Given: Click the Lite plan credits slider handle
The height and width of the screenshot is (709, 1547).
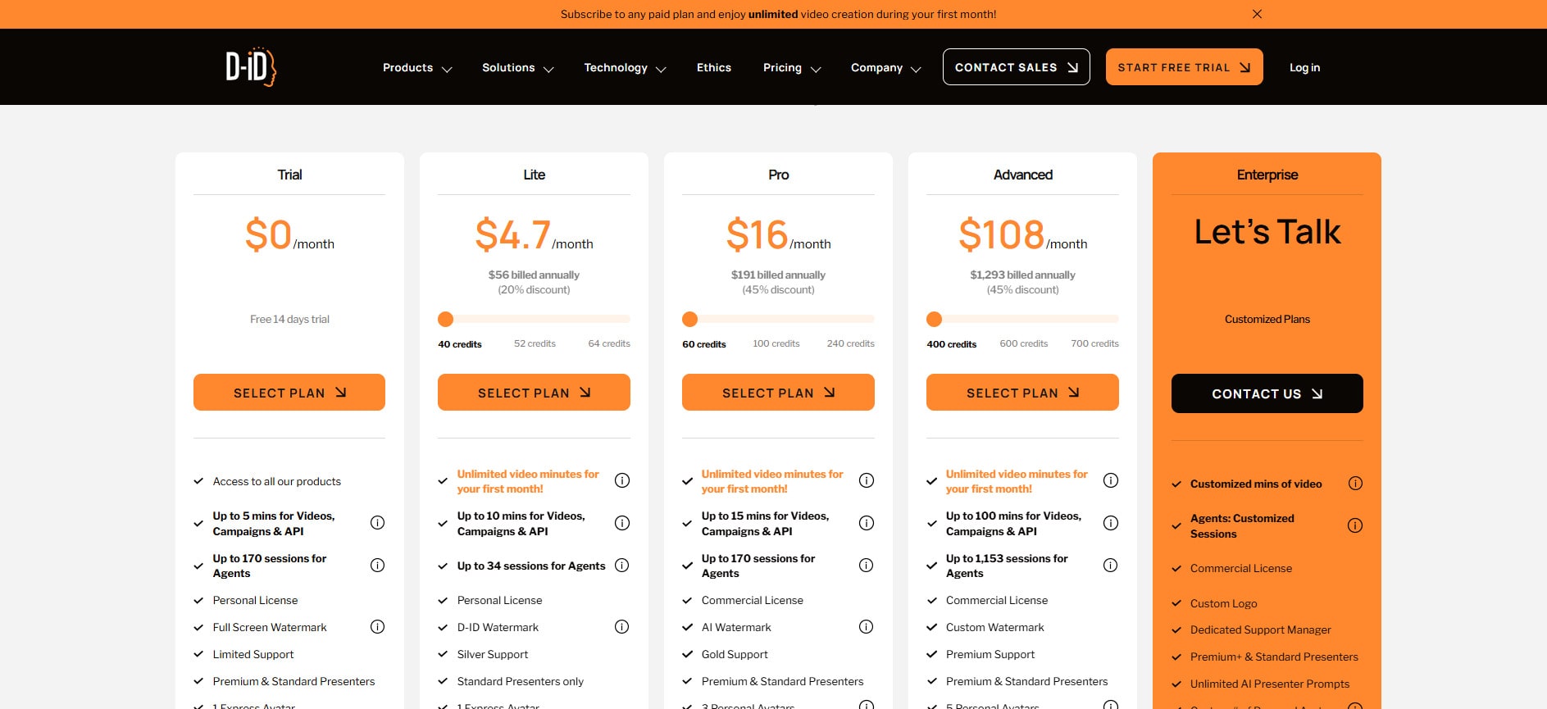Looking at the screenshot, I should (445, 319).
